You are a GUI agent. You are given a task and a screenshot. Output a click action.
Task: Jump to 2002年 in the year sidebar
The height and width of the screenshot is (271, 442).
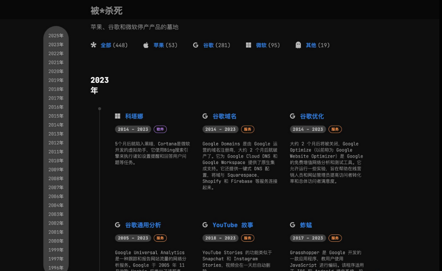click(56, 223)
